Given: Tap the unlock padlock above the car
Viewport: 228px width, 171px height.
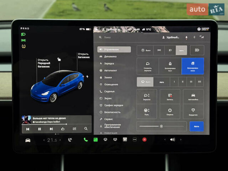Looking at the screenshot, I should (x=59, y=59).
